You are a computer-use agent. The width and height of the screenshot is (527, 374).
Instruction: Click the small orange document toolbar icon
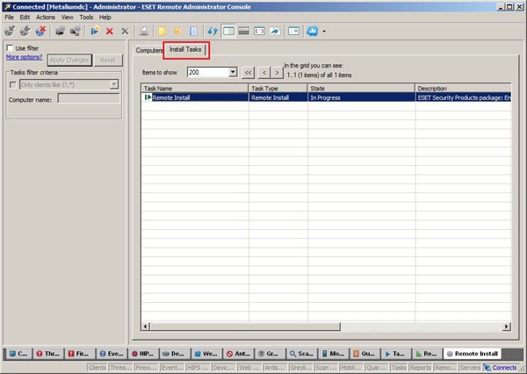[x=177, y=32]
